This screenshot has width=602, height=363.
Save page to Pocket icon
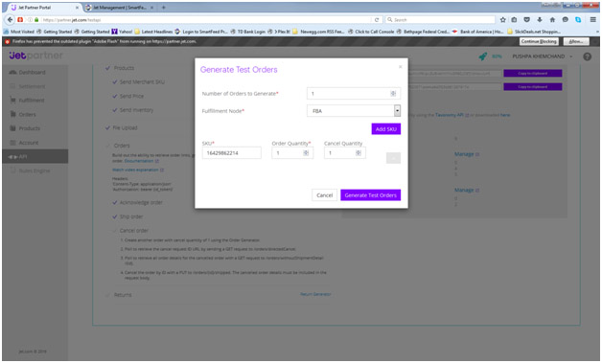pyautogui.click(x=527, y=19)
